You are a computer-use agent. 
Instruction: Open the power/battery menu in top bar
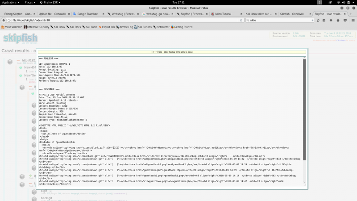click(349, 2)
